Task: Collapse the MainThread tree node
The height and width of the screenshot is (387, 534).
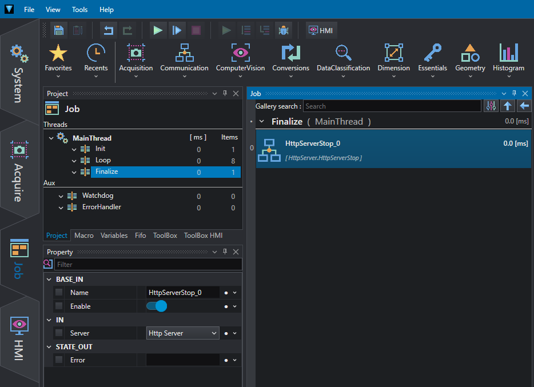Action: pyautogui.click(x=51, y=138)
